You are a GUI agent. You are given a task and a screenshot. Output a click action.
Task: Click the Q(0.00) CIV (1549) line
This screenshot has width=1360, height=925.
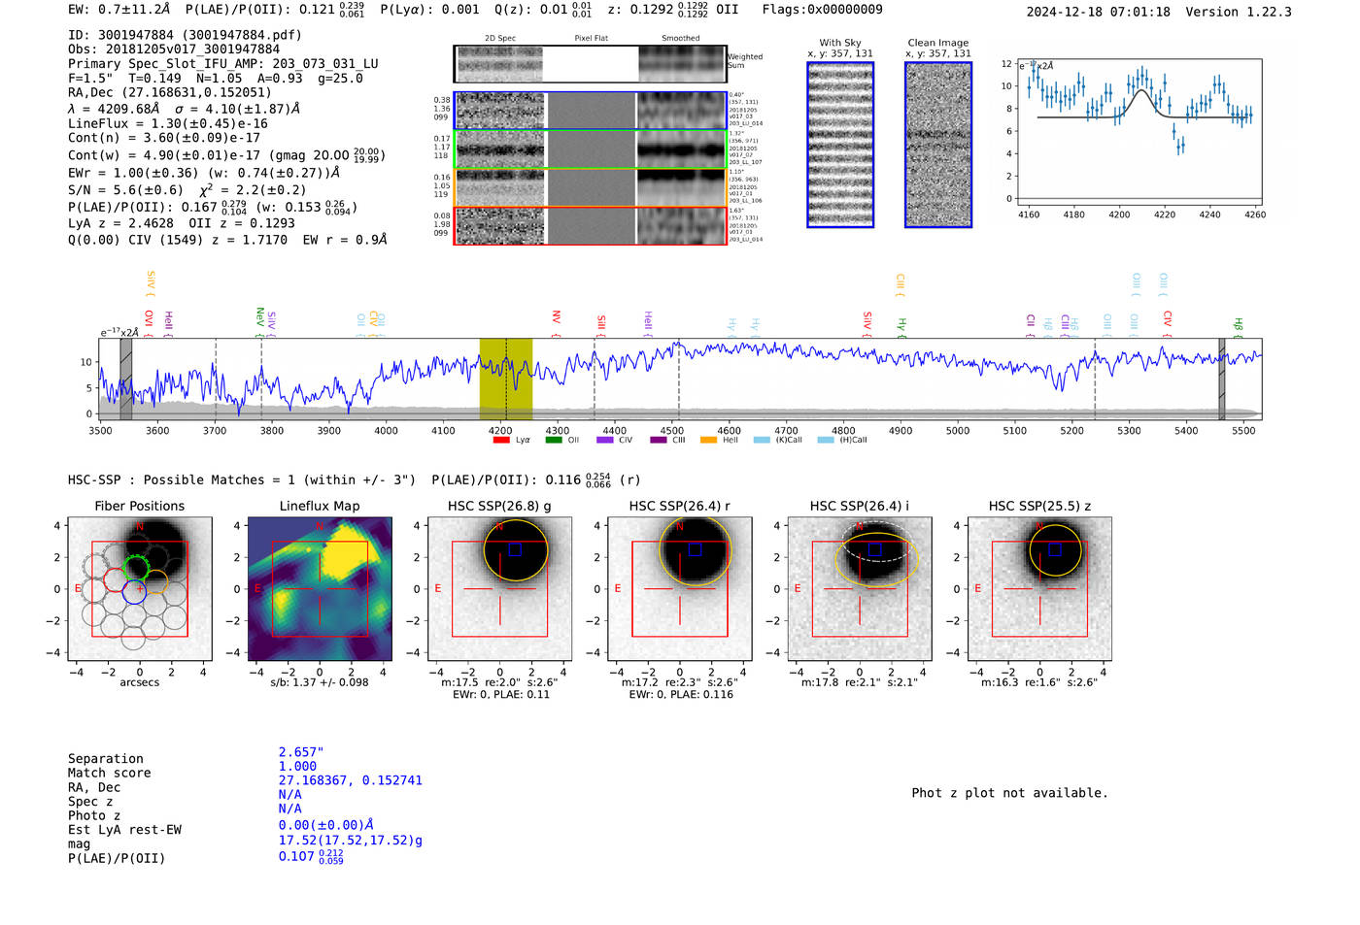click(227, 240)
